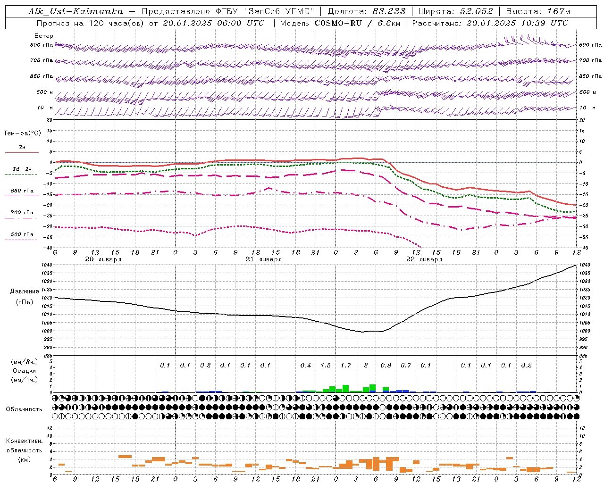Select the longitude value 83.233
The image size is (604, 483).
pos(388,11)
